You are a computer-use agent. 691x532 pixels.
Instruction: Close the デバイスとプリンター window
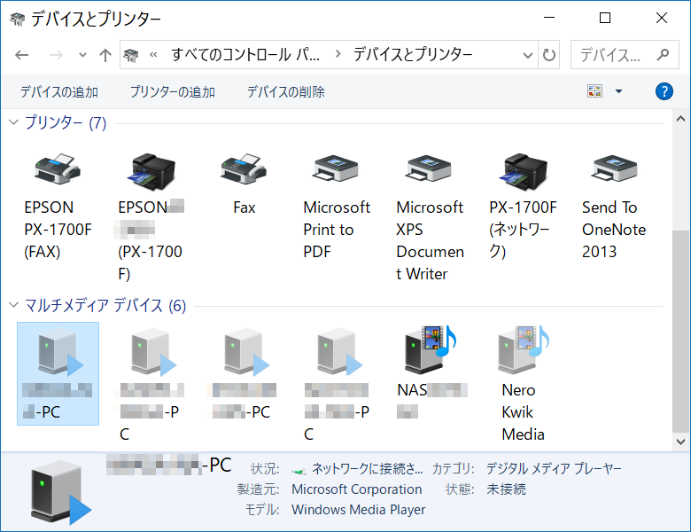662,18
